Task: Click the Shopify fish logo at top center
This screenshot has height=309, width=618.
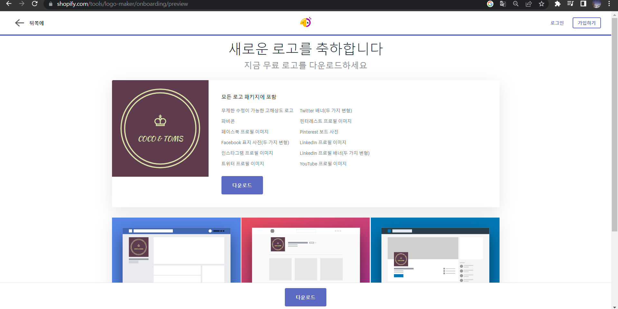Action: click(x=305, y=22)
